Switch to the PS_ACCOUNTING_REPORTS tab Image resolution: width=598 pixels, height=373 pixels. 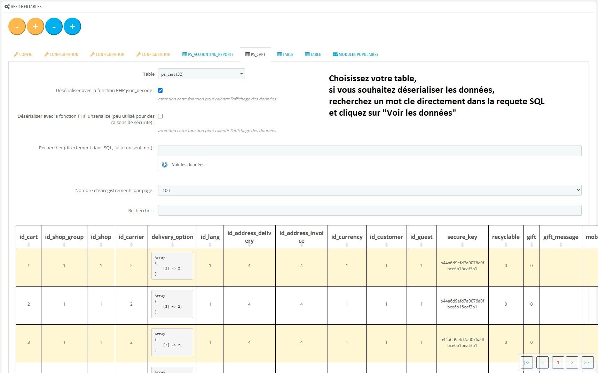208,54
